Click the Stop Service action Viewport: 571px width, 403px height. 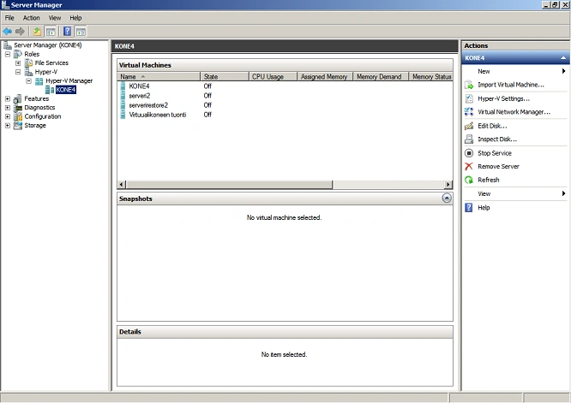(x=495, y=153)
